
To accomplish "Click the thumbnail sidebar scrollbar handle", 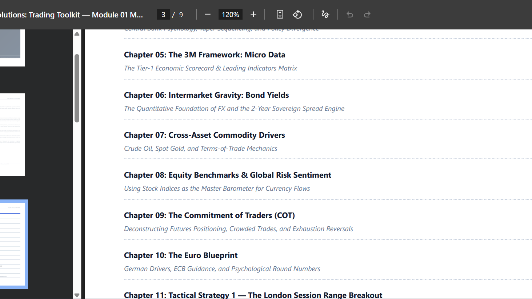I will [77, 88].
